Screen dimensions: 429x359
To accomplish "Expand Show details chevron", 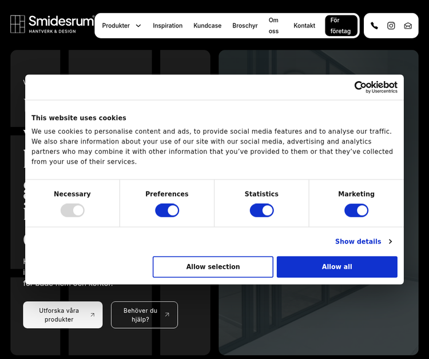I will pyautogui.click(x=390, y=242).
